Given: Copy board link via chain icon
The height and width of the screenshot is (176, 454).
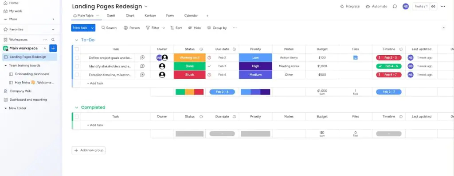Looking at the screenshot, I should pyautogui.click(x=433, y=6).
